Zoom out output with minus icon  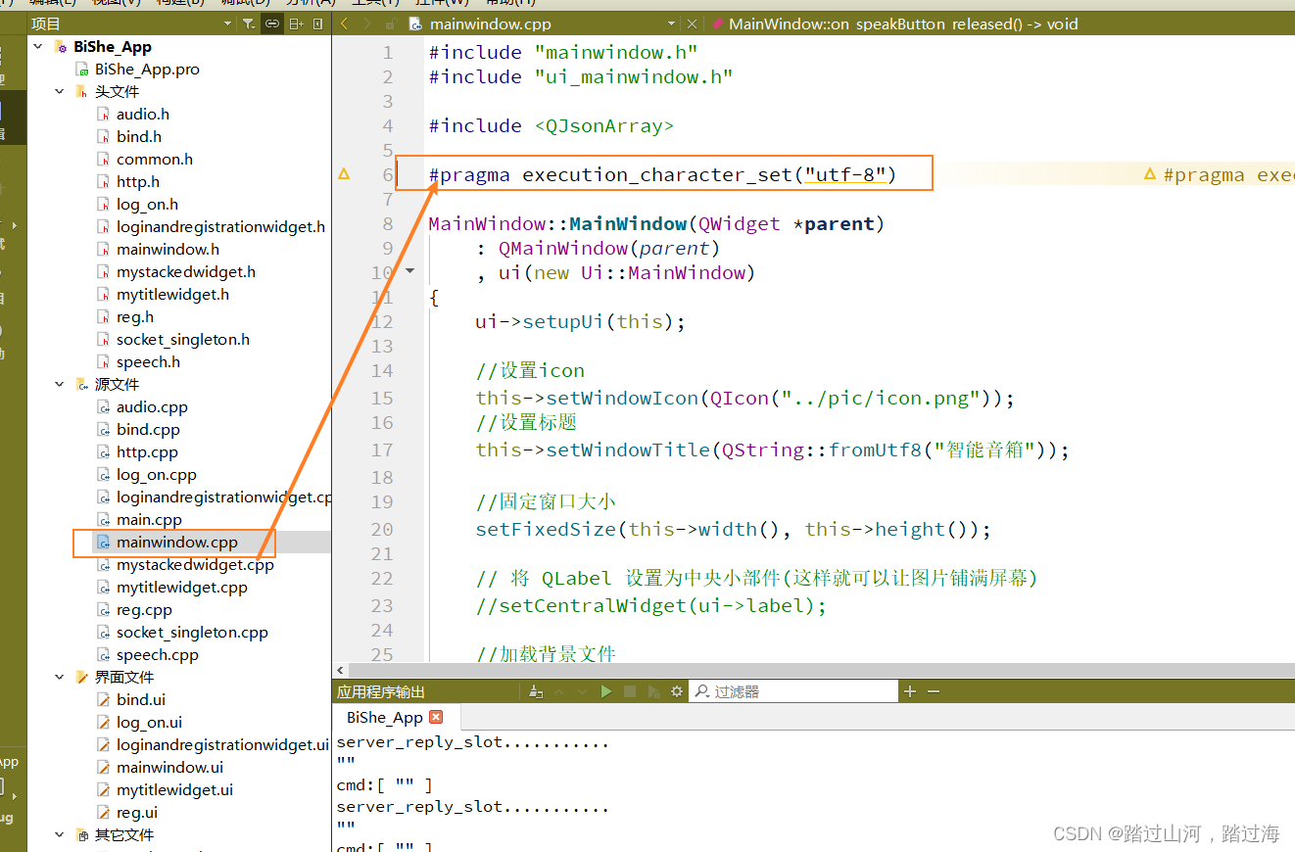934,691
